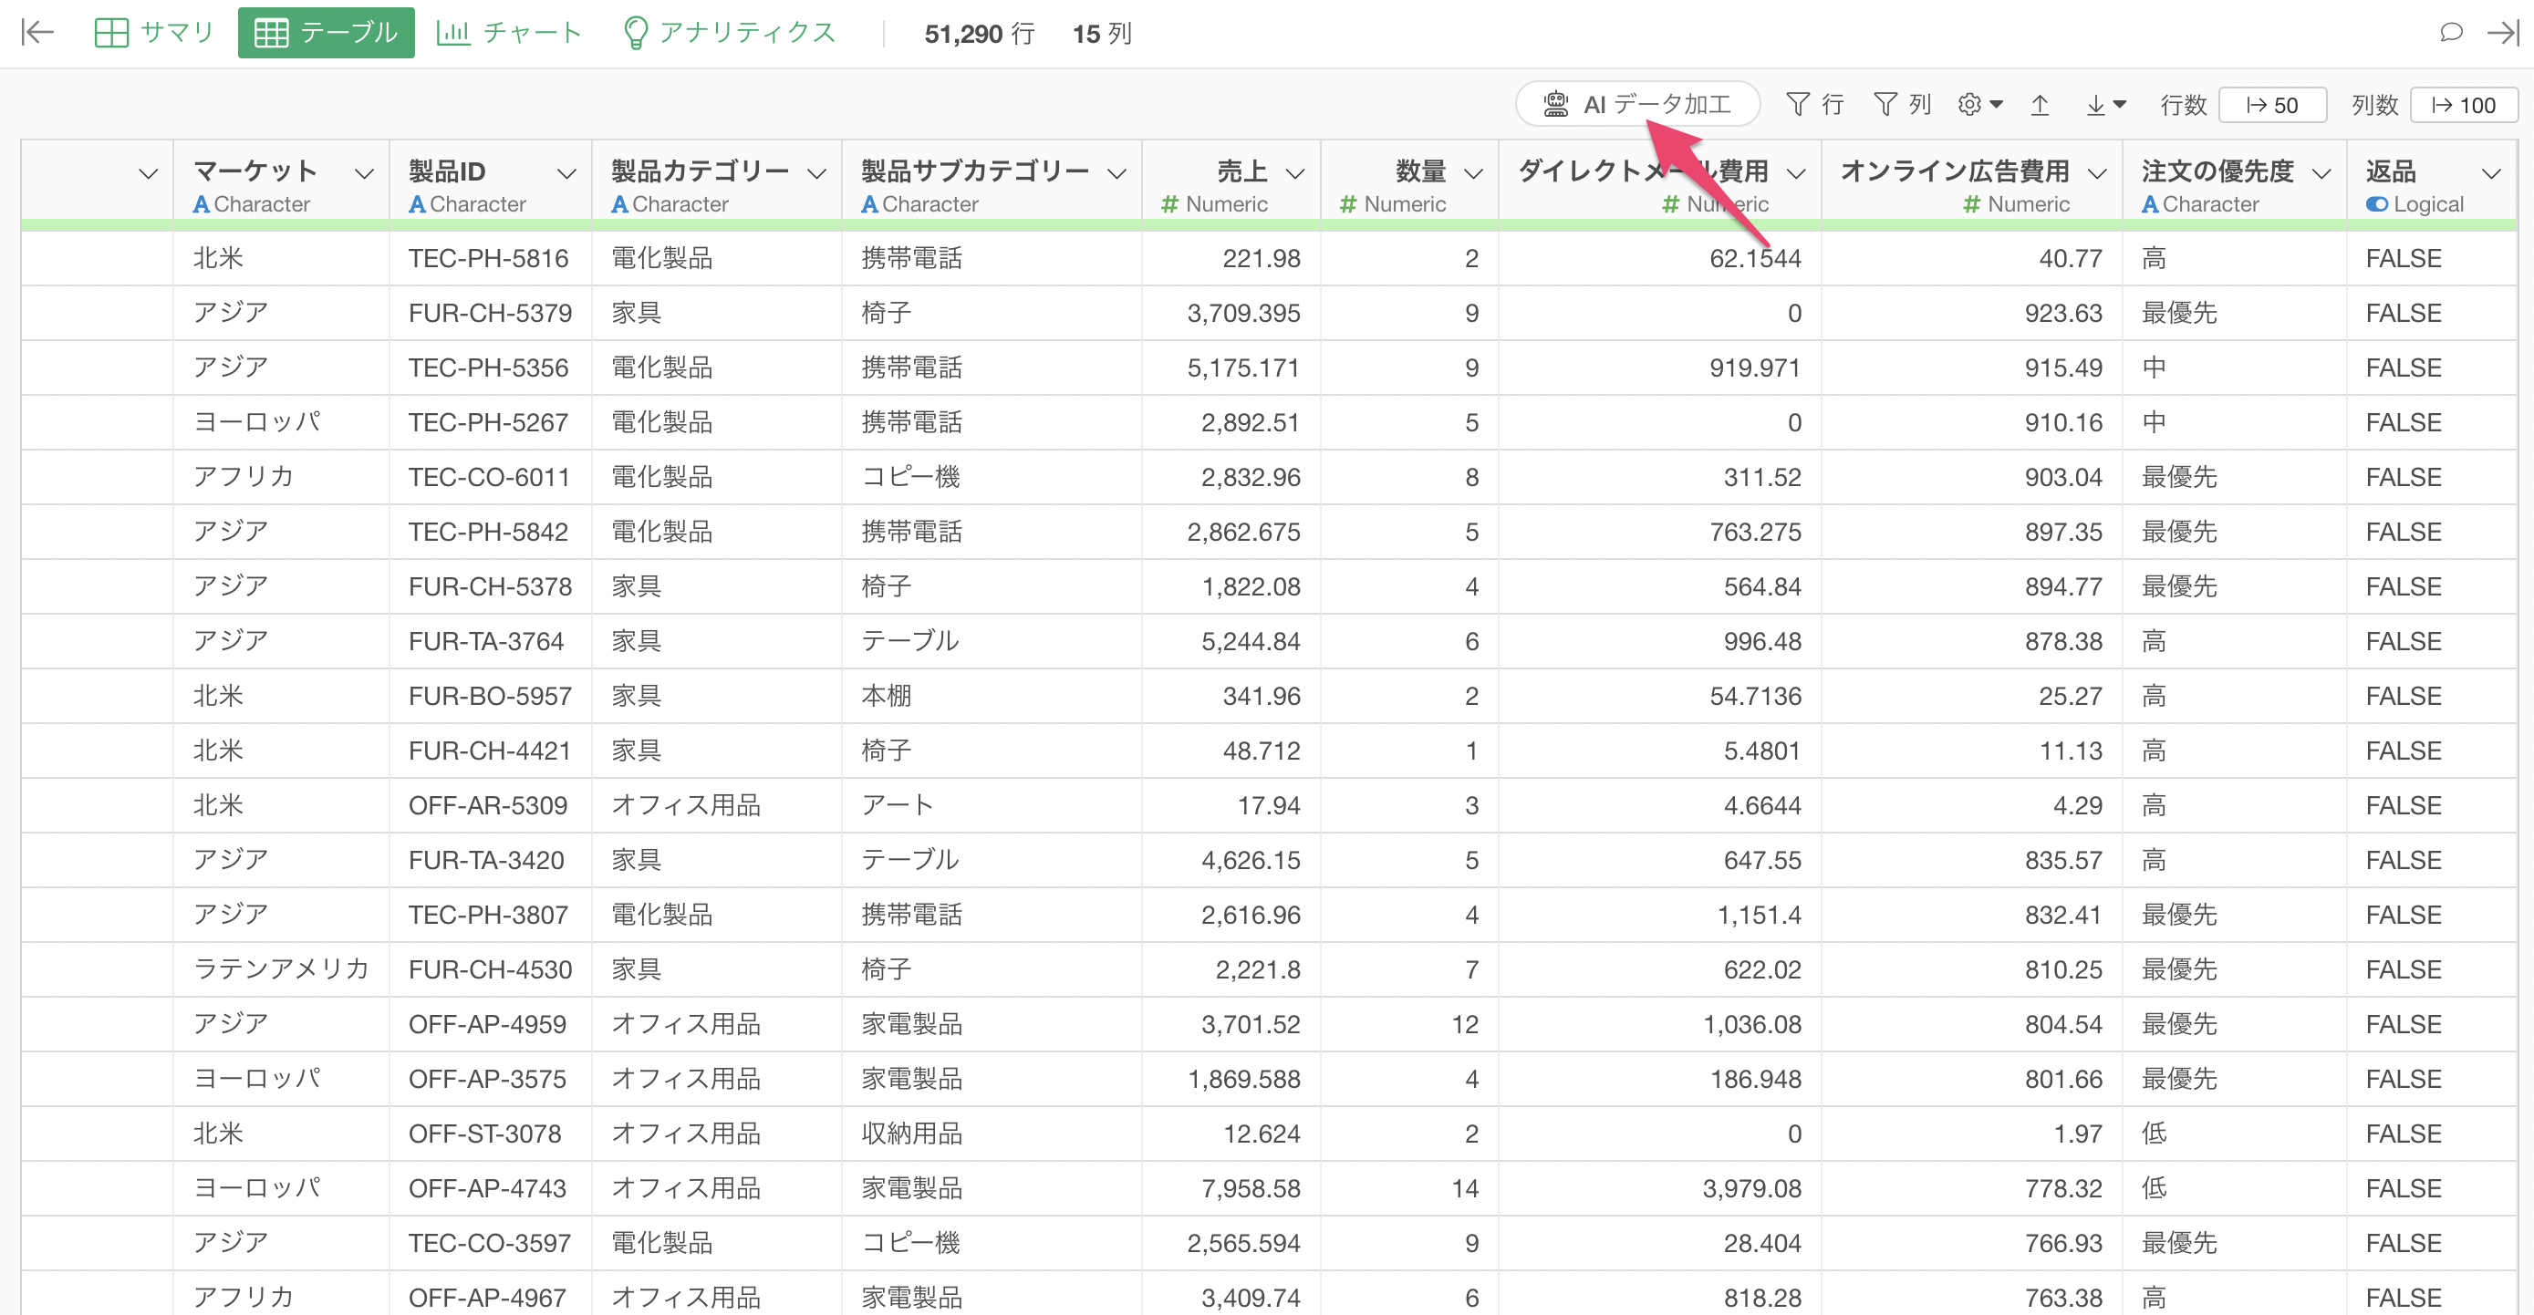Click the 数量 Numeric type icon
The width and height of the screenshot is (2534, 1315).
1347,204
